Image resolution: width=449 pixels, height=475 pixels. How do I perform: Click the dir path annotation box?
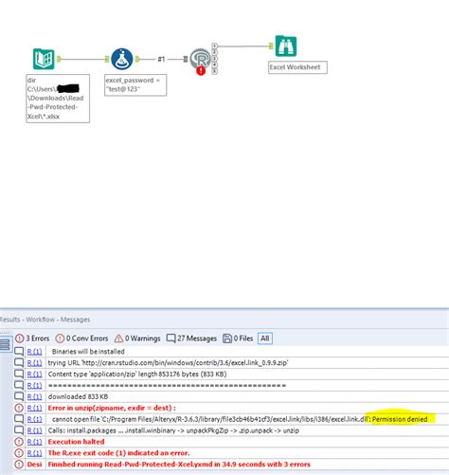58,99
